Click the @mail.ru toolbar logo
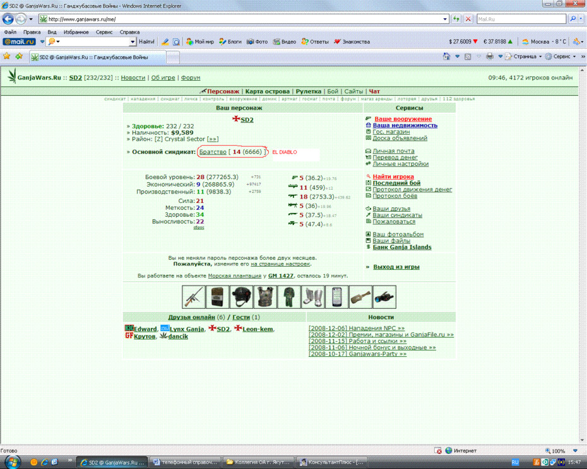Viewport: 587px width, 469px height. pyautogui.click(x=20, y=42)
